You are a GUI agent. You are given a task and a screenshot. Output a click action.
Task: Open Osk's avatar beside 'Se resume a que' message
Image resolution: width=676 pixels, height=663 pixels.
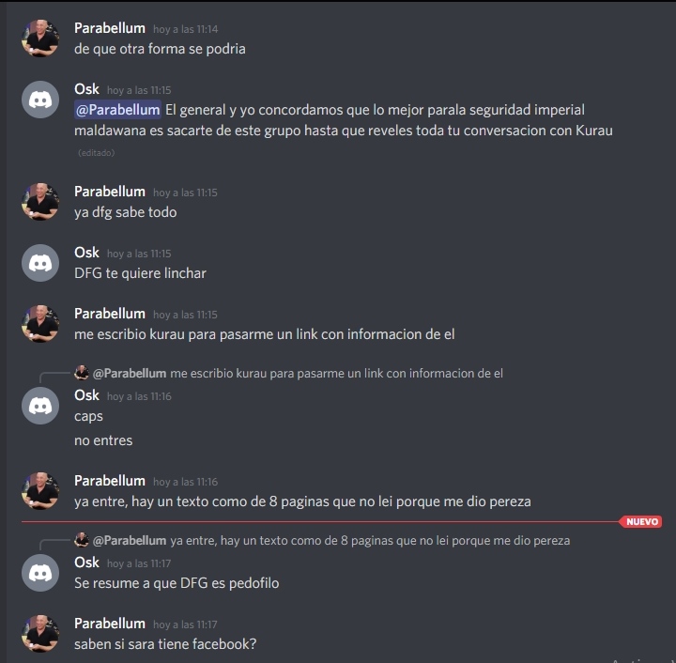[x=40, y=573]
